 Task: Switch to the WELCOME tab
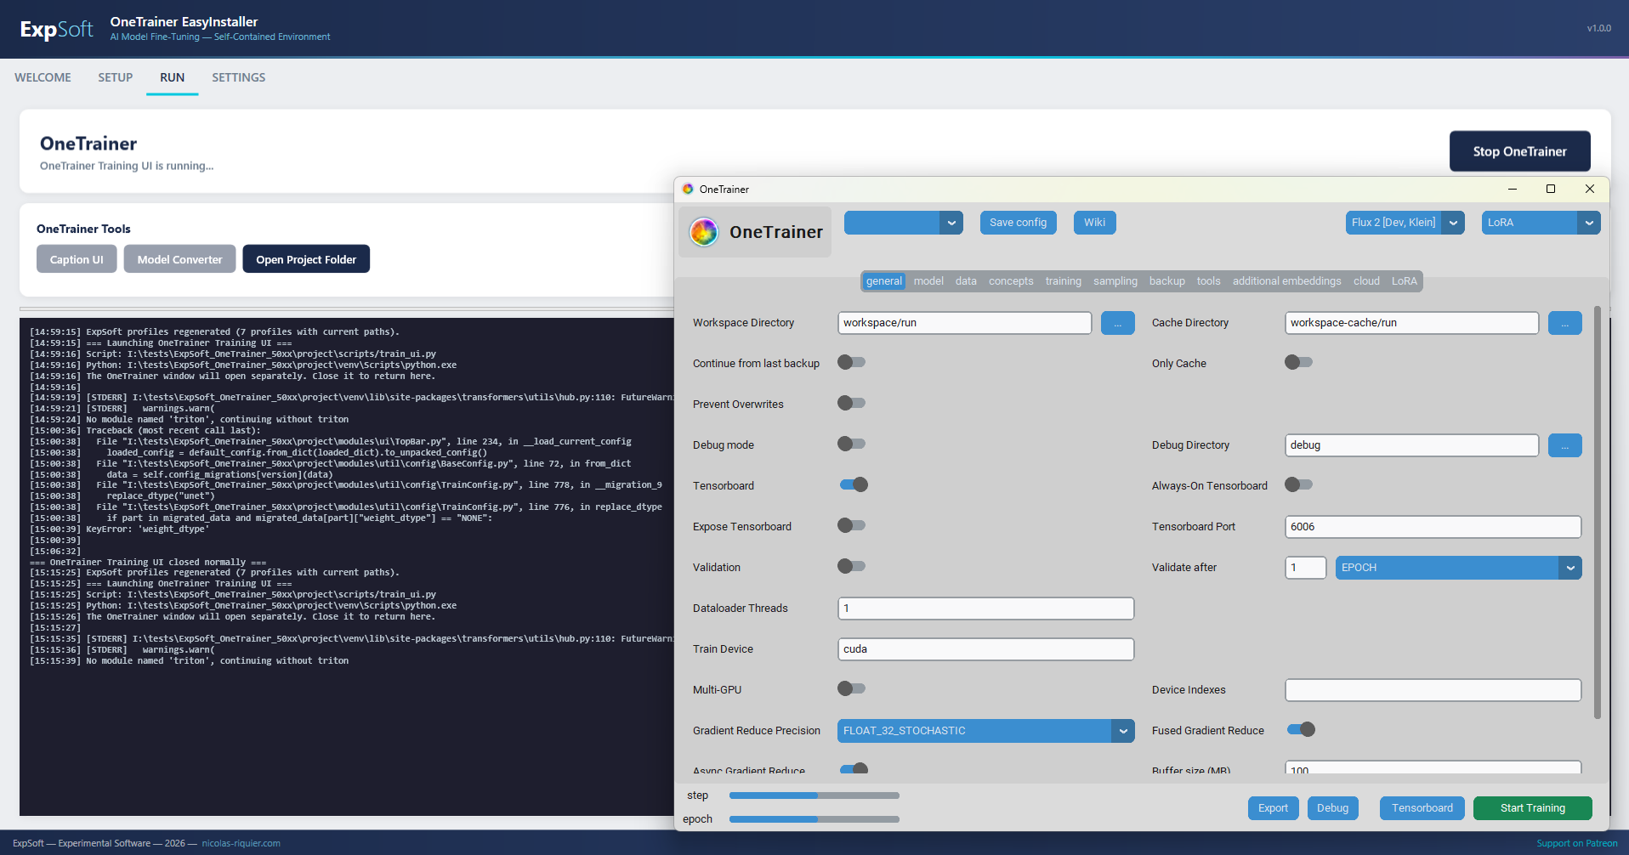[x=43, y=77]
